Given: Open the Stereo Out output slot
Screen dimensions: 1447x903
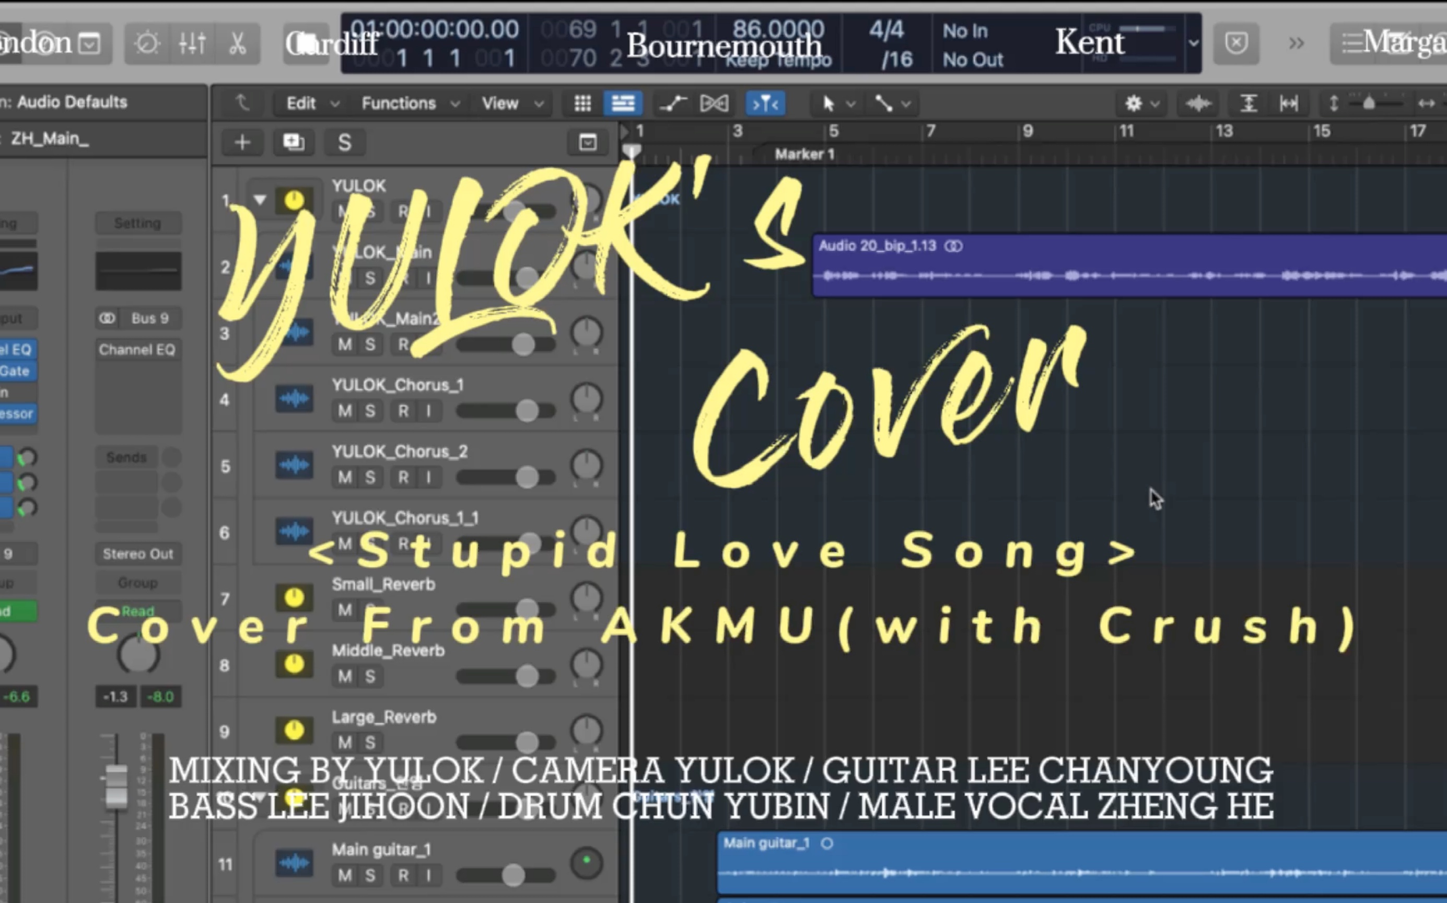Looking at the screenshot, I should (x=138, y=553).
